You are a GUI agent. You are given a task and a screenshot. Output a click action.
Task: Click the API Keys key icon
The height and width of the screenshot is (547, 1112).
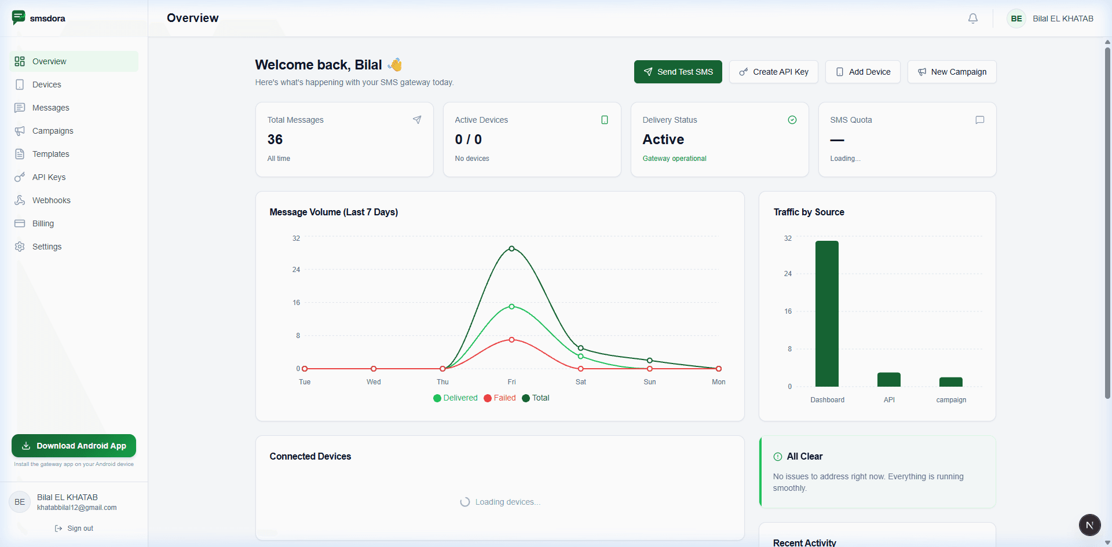pyautogui.click(x=20, y=177)
